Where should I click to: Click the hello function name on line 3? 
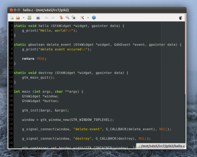tap(44, 26)
